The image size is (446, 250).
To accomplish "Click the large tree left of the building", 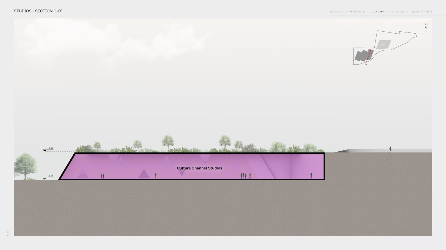I will (26, 167).
